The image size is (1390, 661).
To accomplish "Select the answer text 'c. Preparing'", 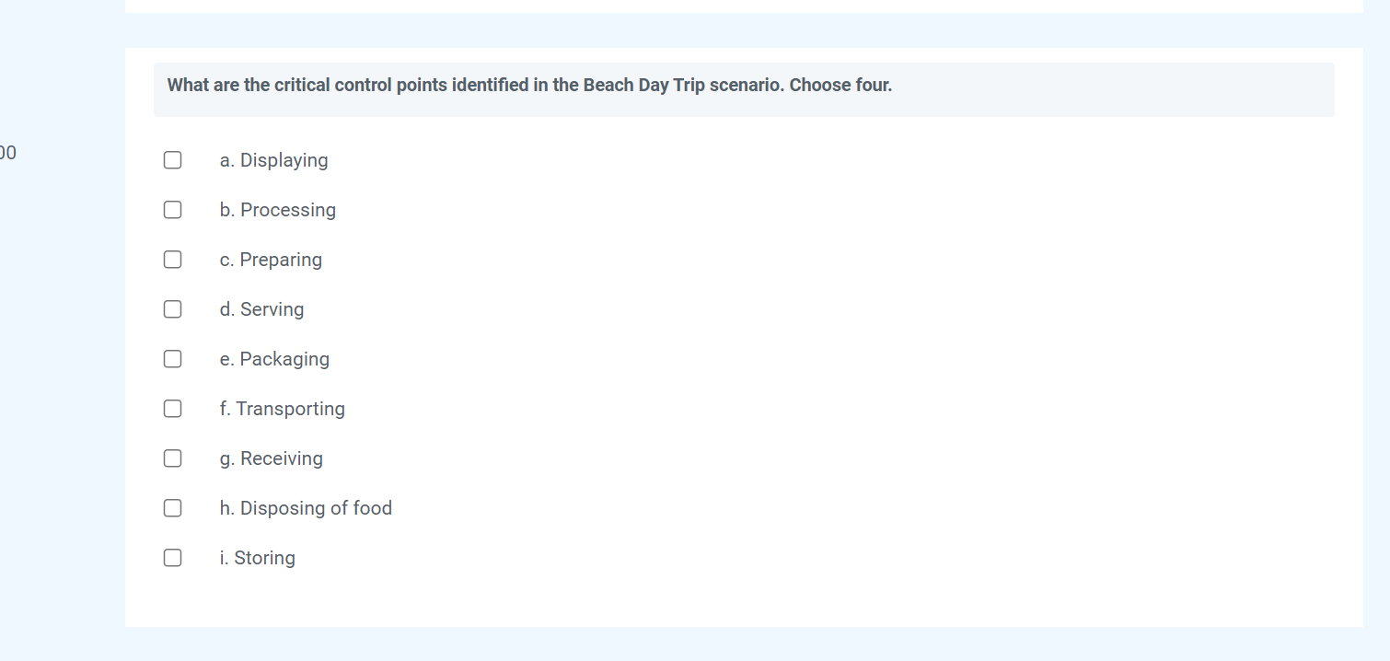I will (271, 259).
